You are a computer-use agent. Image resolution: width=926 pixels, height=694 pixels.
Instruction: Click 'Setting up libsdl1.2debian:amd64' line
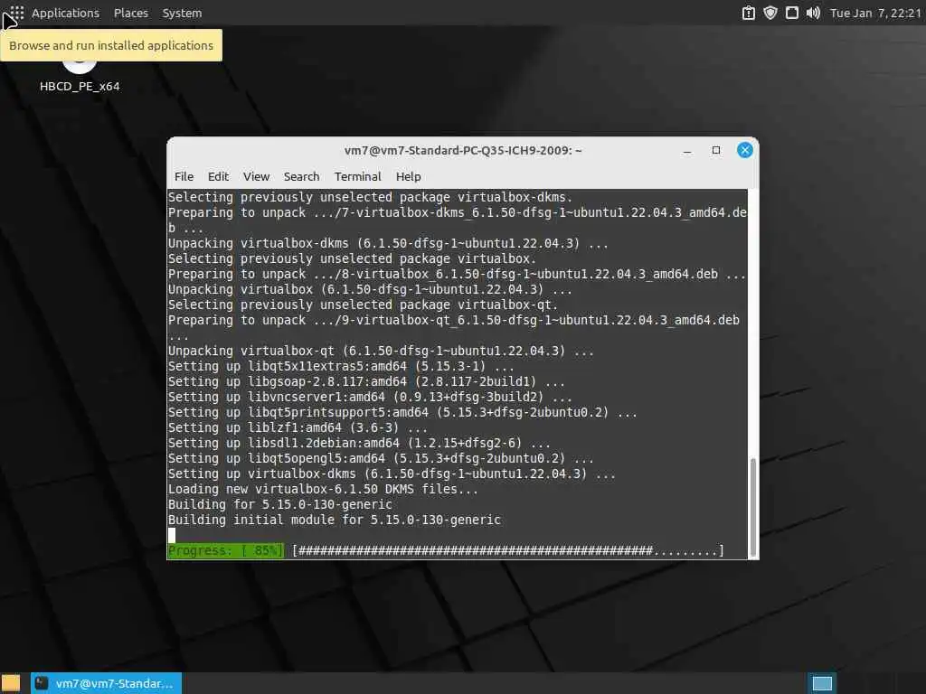pyautogui.click(x=359, y=443)
